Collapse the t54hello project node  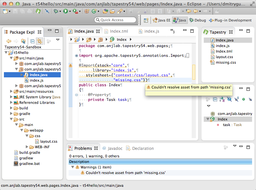[6, 52]
